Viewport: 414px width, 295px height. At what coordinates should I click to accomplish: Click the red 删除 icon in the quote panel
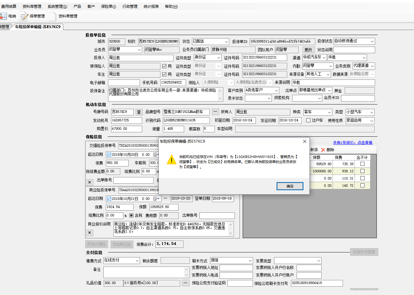[323, 150]
